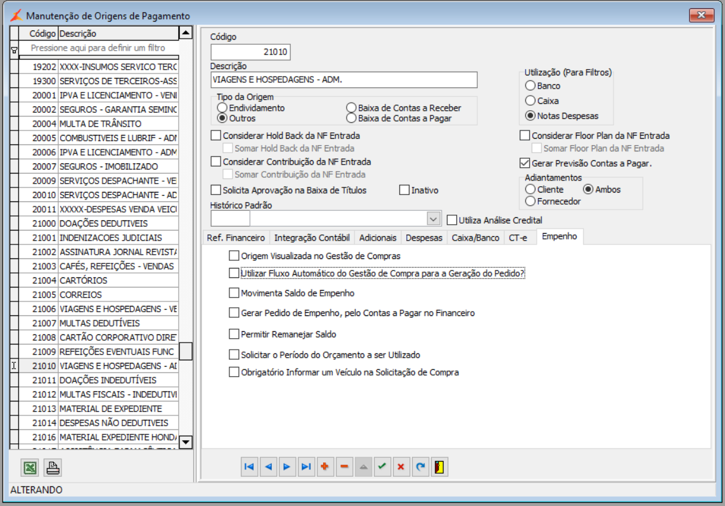
Task: Exit using the door icon
Action: (439, 467)
